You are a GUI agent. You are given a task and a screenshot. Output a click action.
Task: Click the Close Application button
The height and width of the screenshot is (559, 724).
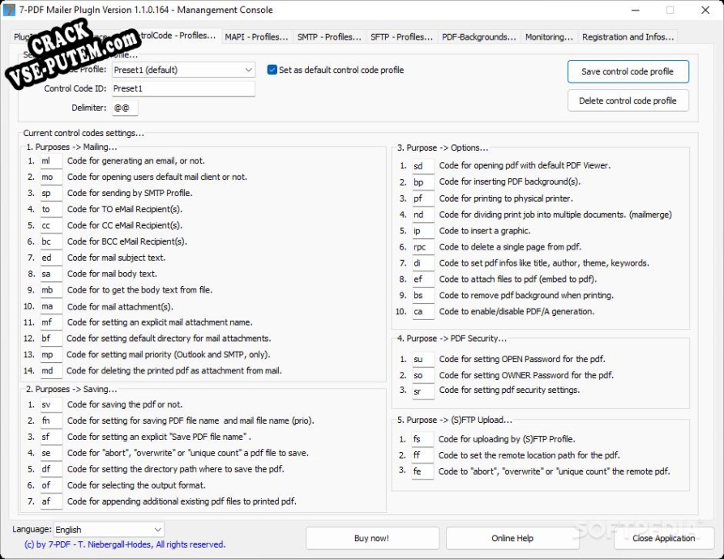pos(663,538)
